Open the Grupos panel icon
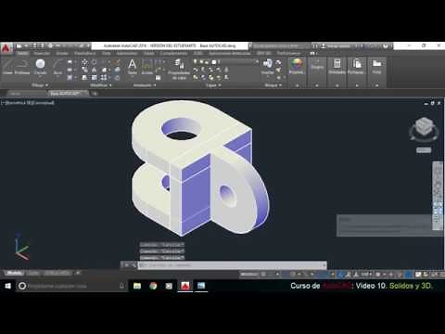The height and width of the screenshot is (334, 445). pos(317,66)
